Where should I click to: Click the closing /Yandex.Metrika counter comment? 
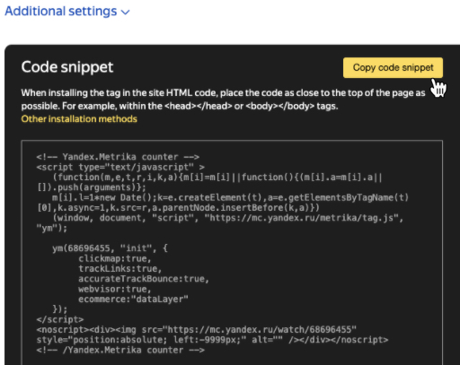pyautogui.click(x=120, y=350)
